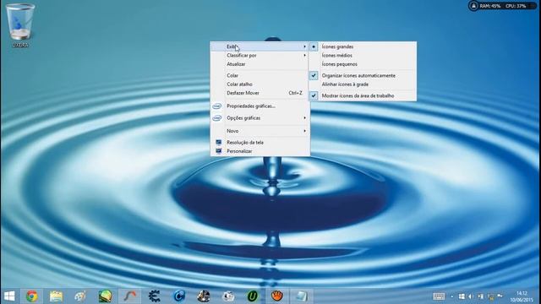Click the touch keyboard icon in tray
The height and width of the screenshot is (304, 541).
(x=439, y=296)
